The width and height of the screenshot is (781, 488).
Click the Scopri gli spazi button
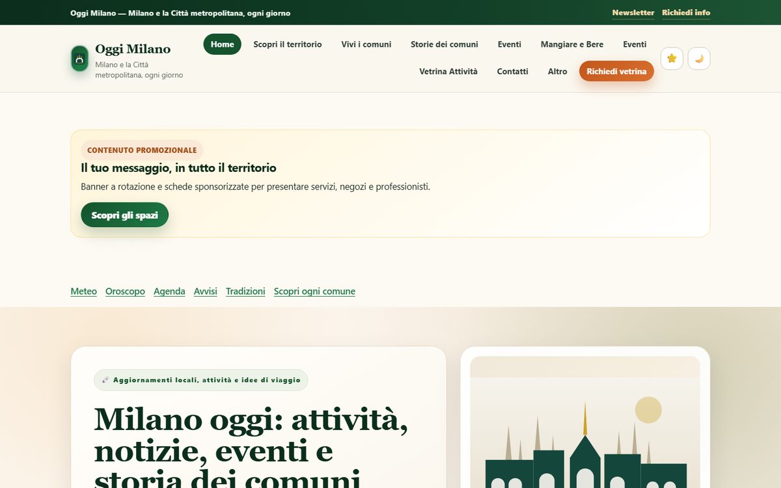tap(124, 215)
